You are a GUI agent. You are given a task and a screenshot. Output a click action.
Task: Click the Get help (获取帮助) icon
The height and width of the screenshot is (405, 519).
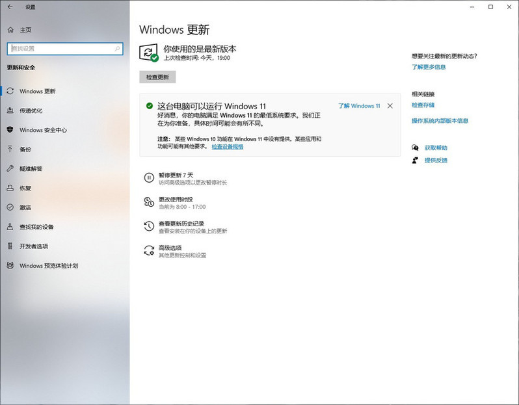[415, 148]
